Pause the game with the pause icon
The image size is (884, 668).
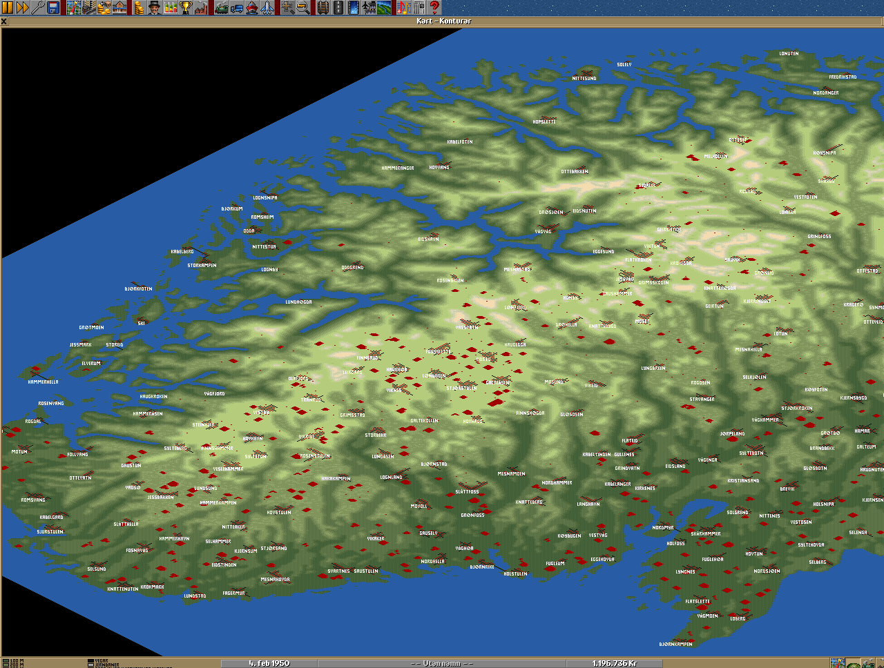pos(8,8)
